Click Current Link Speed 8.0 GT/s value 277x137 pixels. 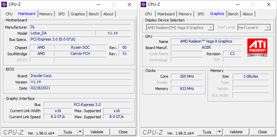pos(58,117)
